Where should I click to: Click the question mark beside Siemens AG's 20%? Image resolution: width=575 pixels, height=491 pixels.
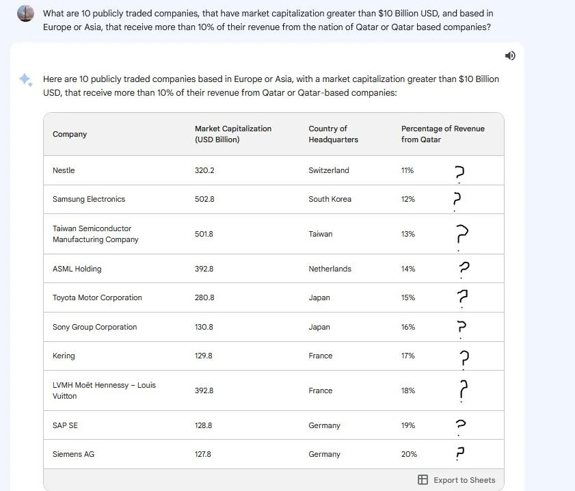tap(459, 453)
